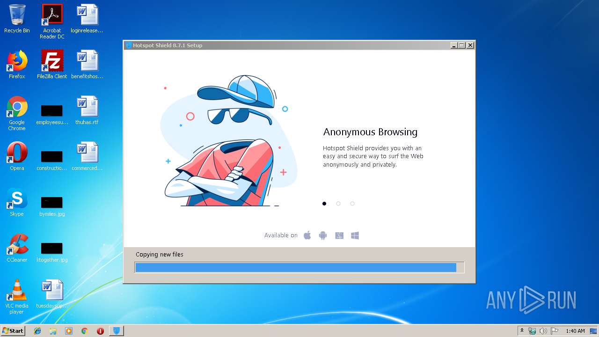
Task: Click the anonymous figure illustration
Action: [229, 141]
